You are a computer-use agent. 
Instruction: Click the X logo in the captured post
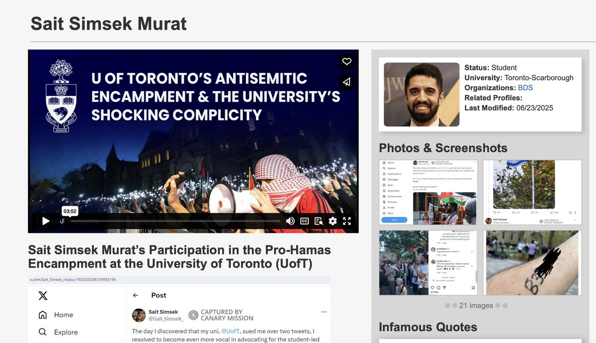[x=43, y=295]
